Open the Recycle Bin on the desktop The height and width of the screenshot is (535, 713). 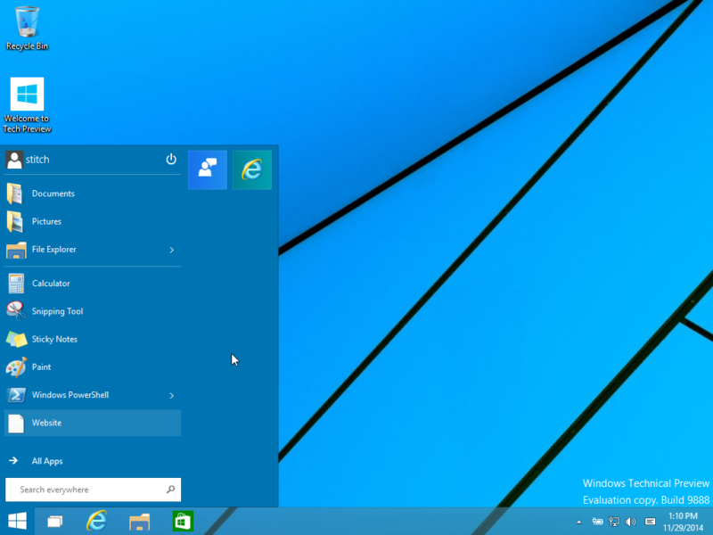[x=27, y=22]
